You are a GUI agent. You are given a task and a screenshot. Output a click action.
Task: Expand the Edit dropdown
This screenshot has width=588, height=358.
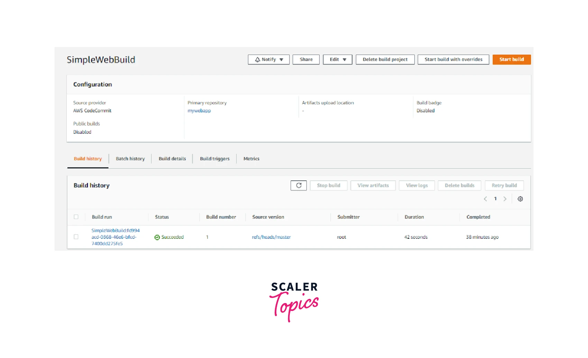tap(337, 59)
